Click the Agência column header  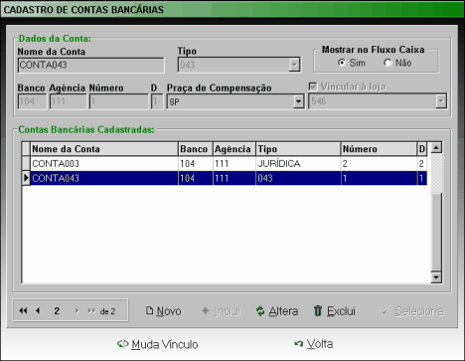click(x=234, y=149)
